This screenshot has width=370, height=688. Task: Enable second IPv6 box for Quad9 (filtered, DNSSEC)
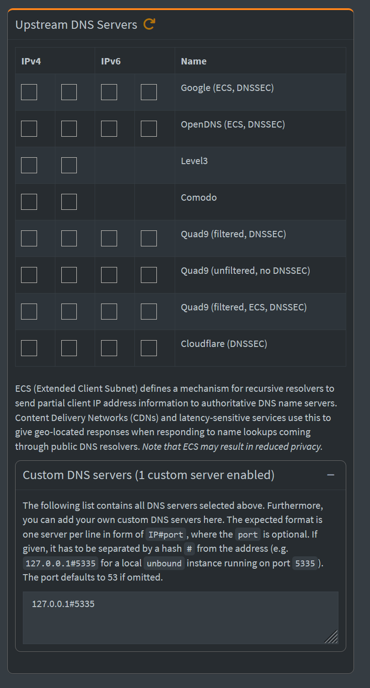149,238
